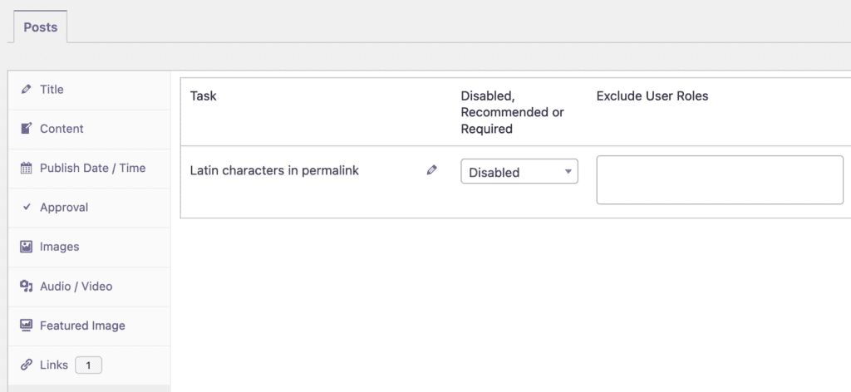
Task: Click the pencil icon beside Title
Action: click(26, 89)
